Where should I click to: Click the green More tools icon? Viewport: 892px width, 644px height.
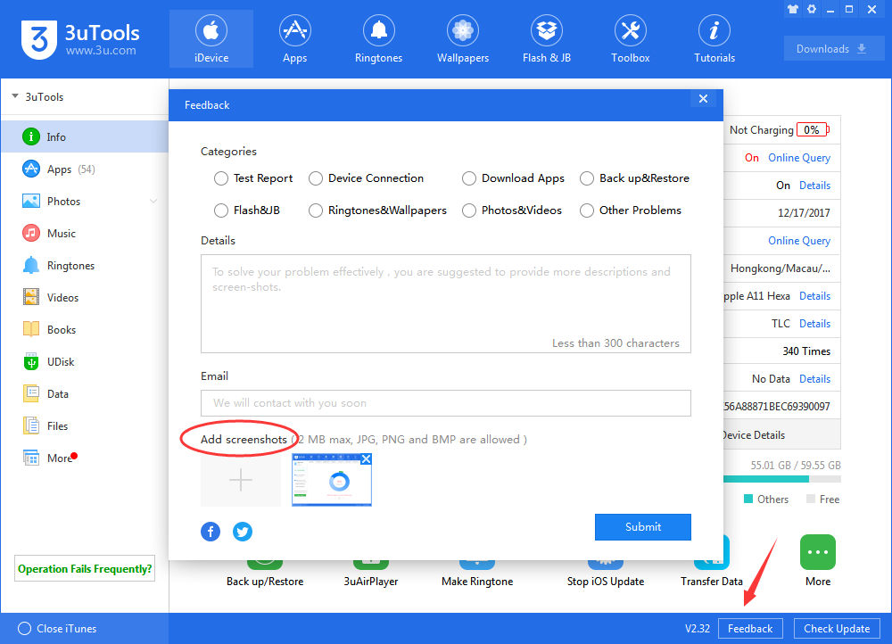point(817,552)
